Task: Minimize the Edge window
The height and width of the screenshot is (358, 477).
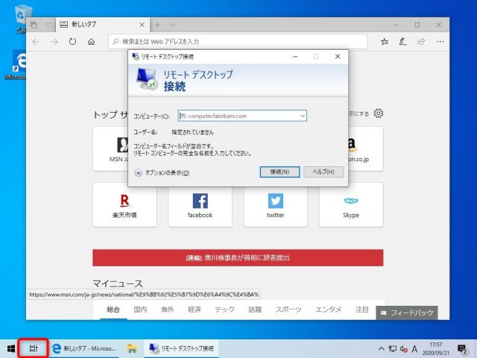Action: click(x=396, y=25)
